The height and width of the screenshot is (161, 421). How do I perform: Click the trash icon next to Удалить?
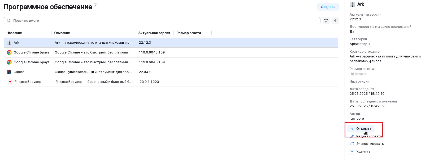pyautogui.click(x=352, y=151)
